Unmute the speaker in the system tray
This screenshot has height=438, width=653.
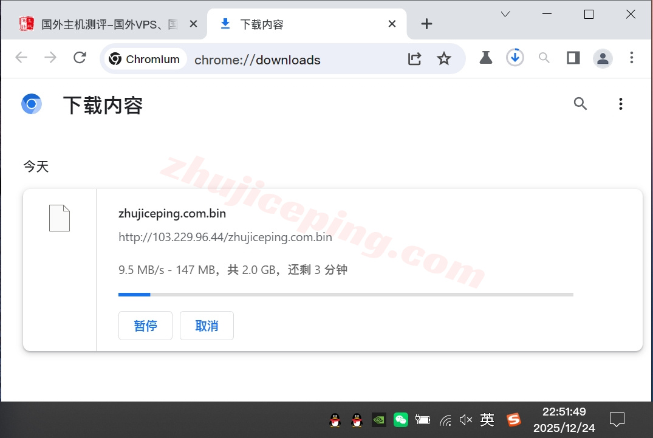pos(465,419)
